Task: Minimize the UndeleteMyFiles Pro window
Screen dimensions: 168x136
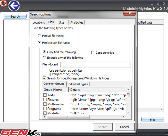Action: 152,4
